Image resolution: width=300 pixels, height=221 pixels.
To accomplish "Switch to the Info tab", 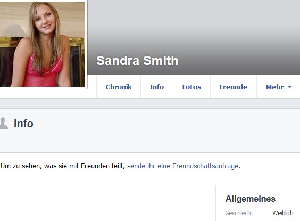I will [x=157, y=87].
